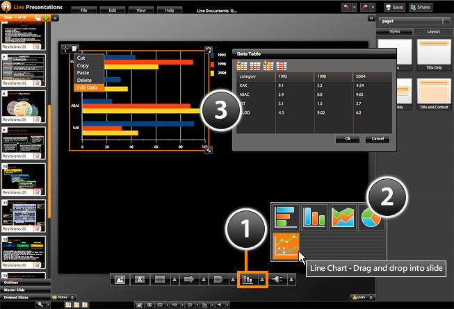
Task: Choose Paste from context menu
Action: pyautogui.click(x=89, y=72)
